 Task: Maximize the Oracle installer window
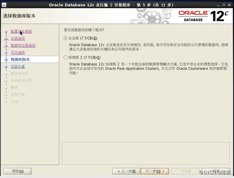[224, 5]
